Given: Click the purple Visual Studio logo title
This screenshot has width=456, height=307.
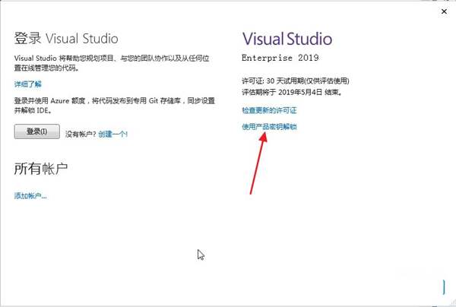Looking at the screenshot, I should (x=287, y=39).
